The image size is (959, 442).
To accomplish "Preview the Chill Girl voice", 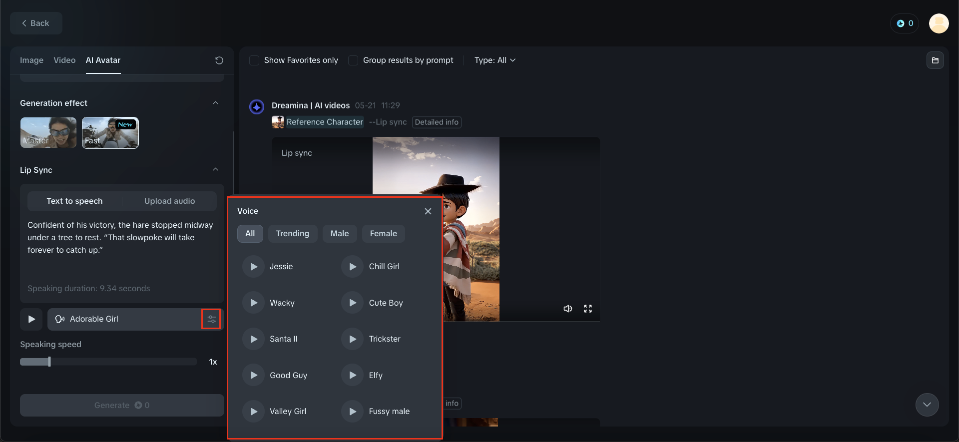I will pos(353,267).
